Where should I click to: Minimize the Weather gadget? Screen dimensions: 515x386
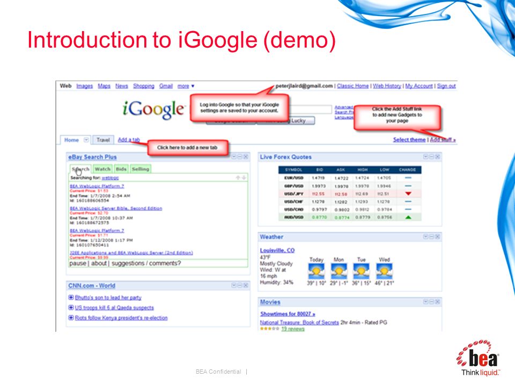pos(431,236)
